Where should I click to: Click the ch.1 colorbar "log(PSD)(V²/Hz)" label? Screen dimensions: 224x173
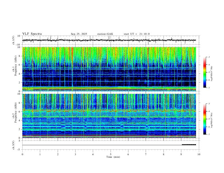click(x=212, y=73)
